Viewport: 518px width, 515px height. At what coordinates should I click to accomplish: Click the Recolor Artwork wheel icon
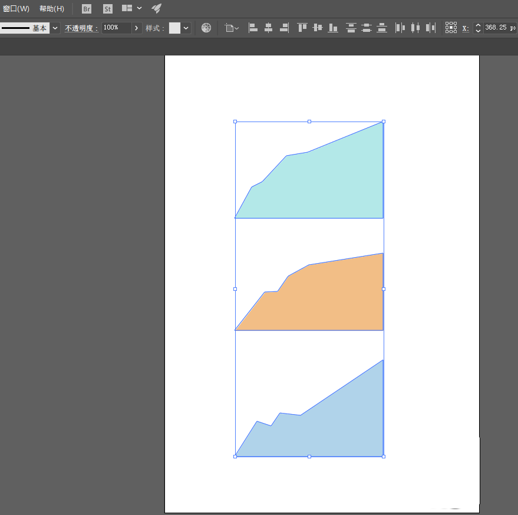(x=206, y=28)
